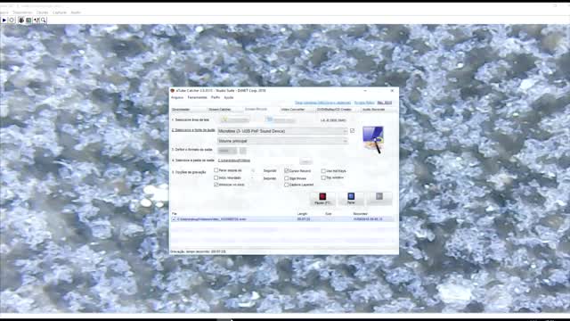Select the recorded video file row
The image size is (570, 321).
pyautogui.click(x=282, y=219)
